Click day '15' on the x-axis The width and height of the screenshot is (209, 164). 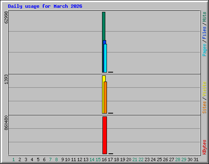98,159
